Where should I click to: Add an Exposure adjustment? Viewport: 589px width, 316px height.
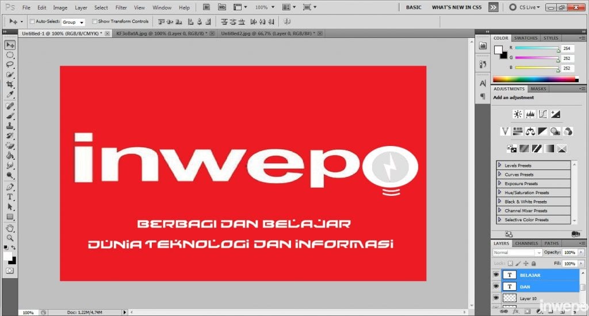point(556,114)
